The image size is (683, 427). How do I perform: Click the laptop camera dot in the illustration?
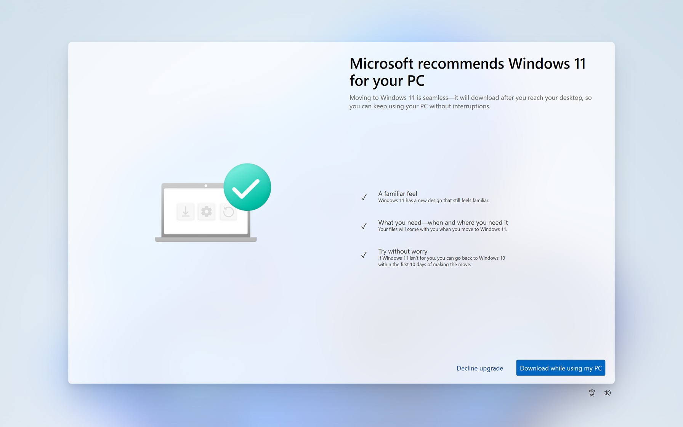click(206, 186)
